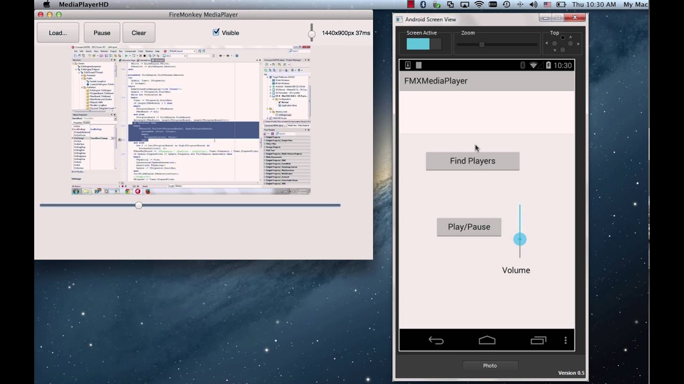Open the My Mac user menu

click(635, 4)
